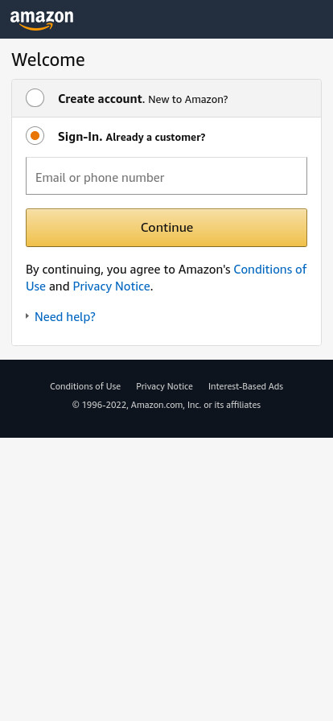Screen dimensions: 333x721
Task: Click the bold "Sign-In." label text
Action: [80, 137]
